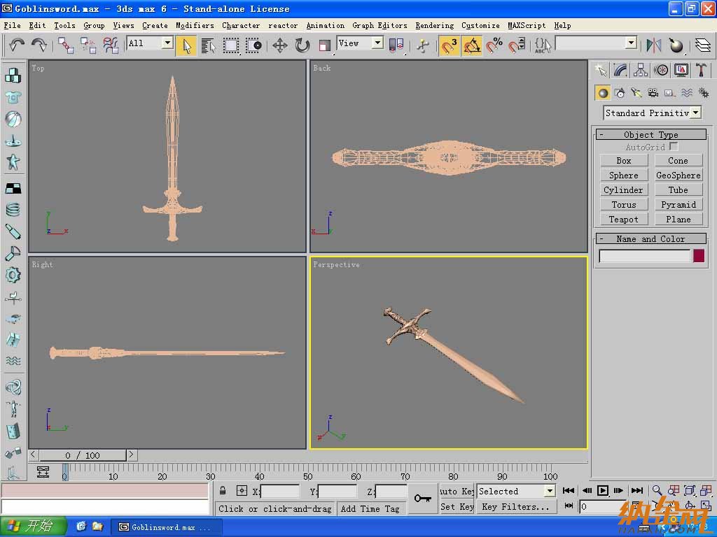The image size is (717, 537).
Task: Open the Graph Editors menu
Action: (x=380, y=26)
